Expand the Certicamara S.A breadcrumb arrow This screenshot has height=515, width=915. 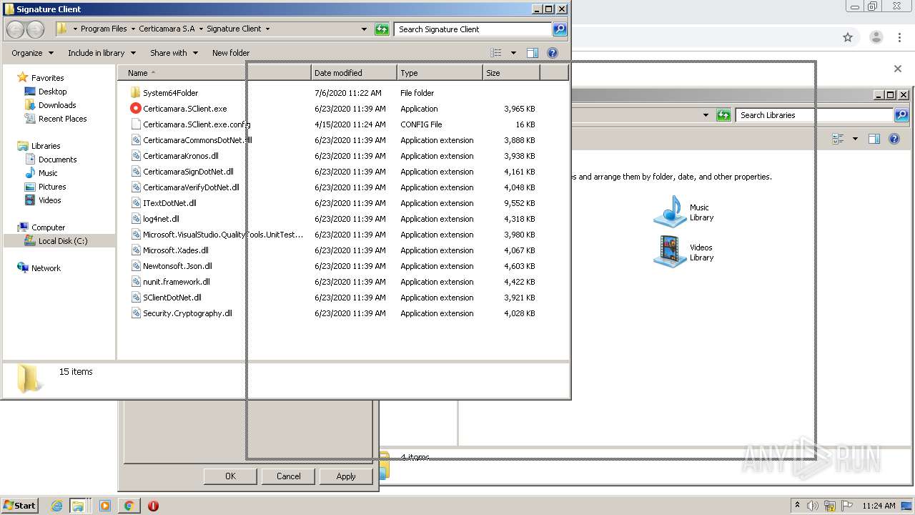pyautogui.click(x=201, y=29)
